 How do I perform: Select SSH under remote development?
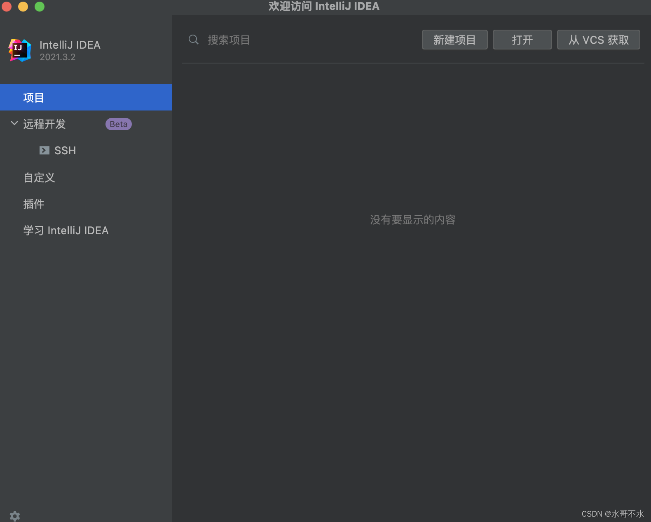(x=86, y=150)
